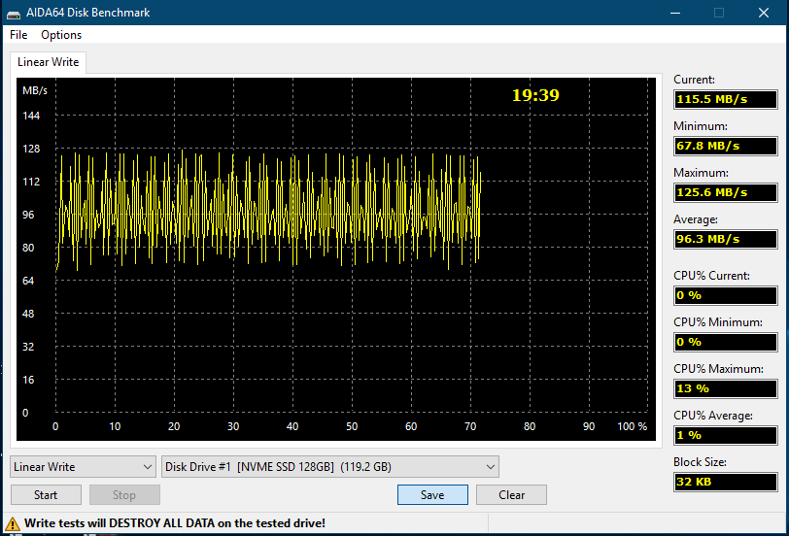Click the 50 label on the percent axis
The height and width of the screenshot is (536, 789).
click(352, 426)
